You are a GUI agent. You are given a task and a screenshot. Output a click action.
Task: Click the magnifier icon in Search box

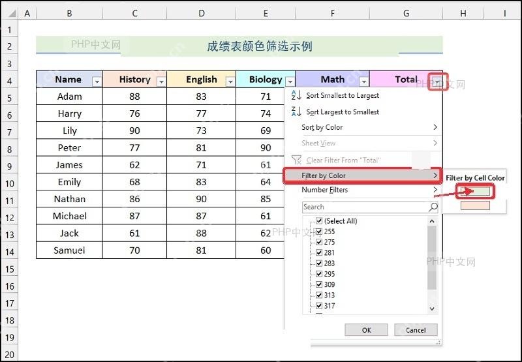tap(433, 207)
